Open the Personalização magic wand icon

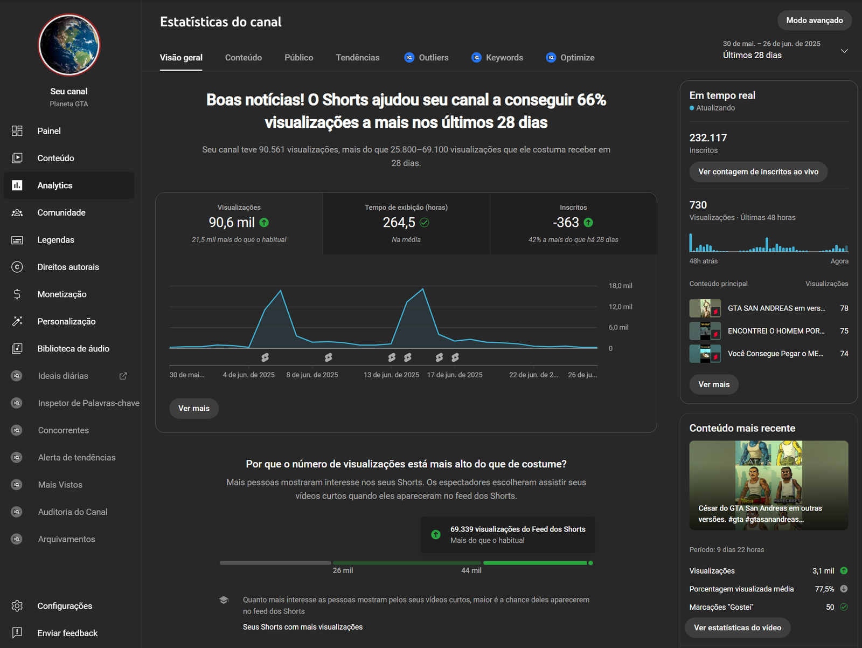point(17,321)
